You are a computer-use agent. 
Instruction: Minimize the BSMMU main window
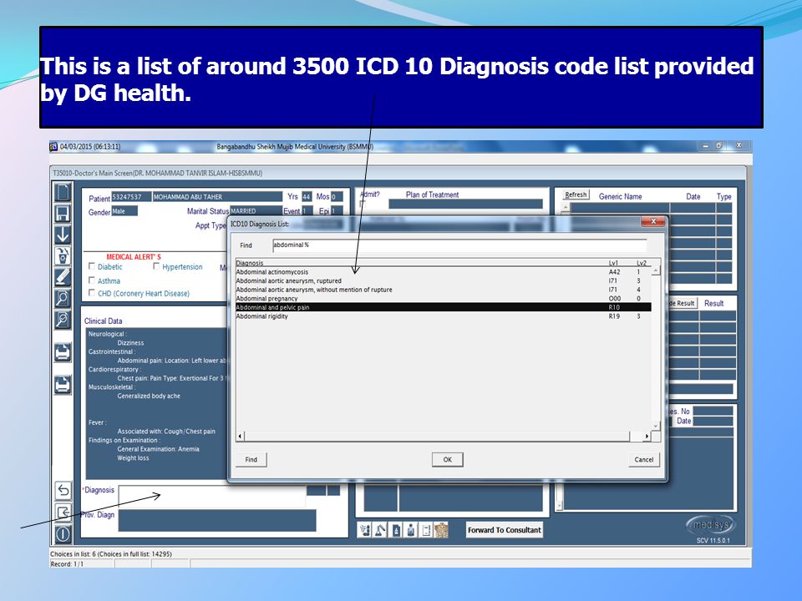tap(706, 145)
